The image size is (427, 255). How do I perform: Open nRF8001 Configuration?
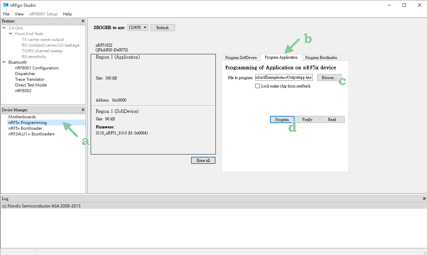pyautogui.click(x=37, y=68)
